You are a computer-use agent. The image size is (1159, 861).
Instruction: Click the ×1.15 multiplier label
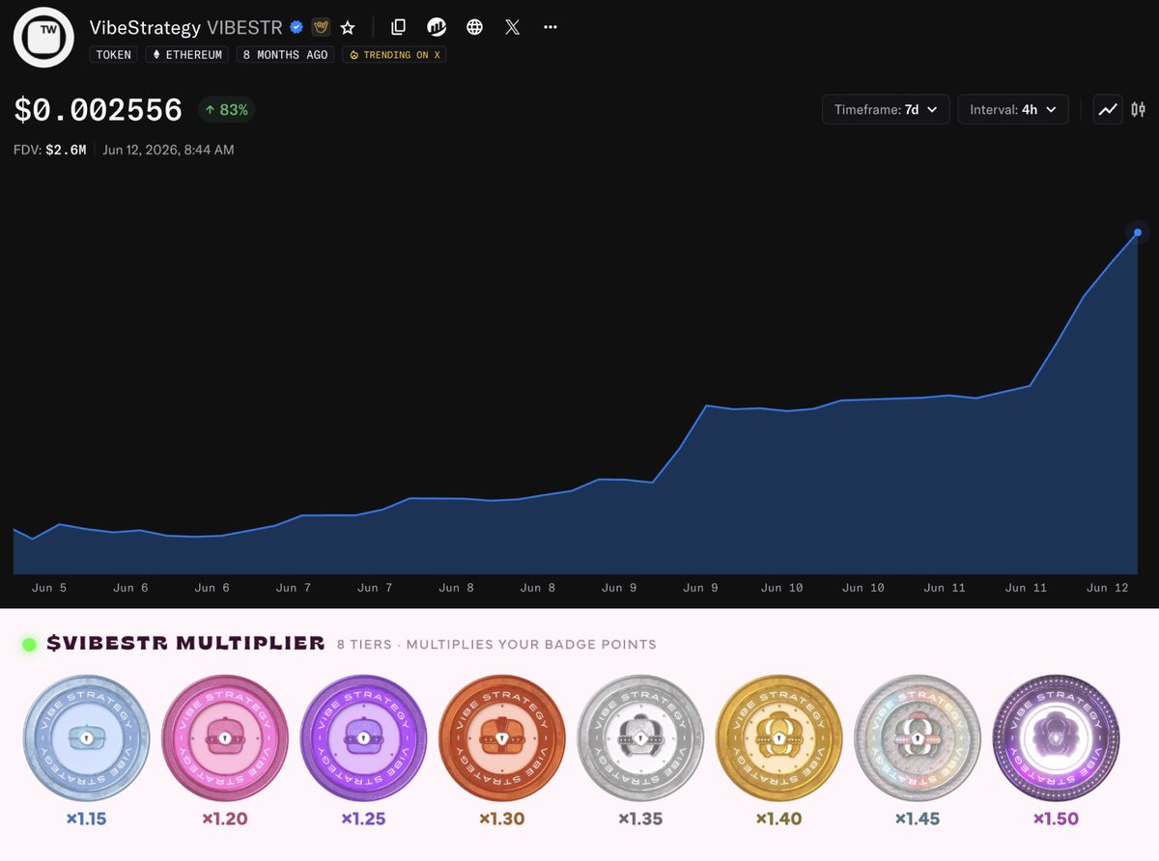click(x=86, y=819)
